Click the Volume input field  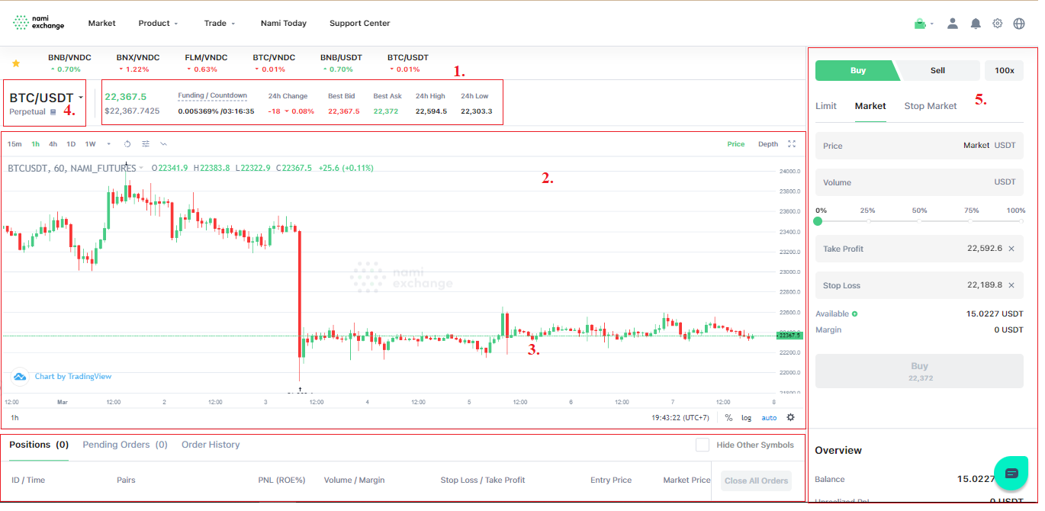(919, 182)
